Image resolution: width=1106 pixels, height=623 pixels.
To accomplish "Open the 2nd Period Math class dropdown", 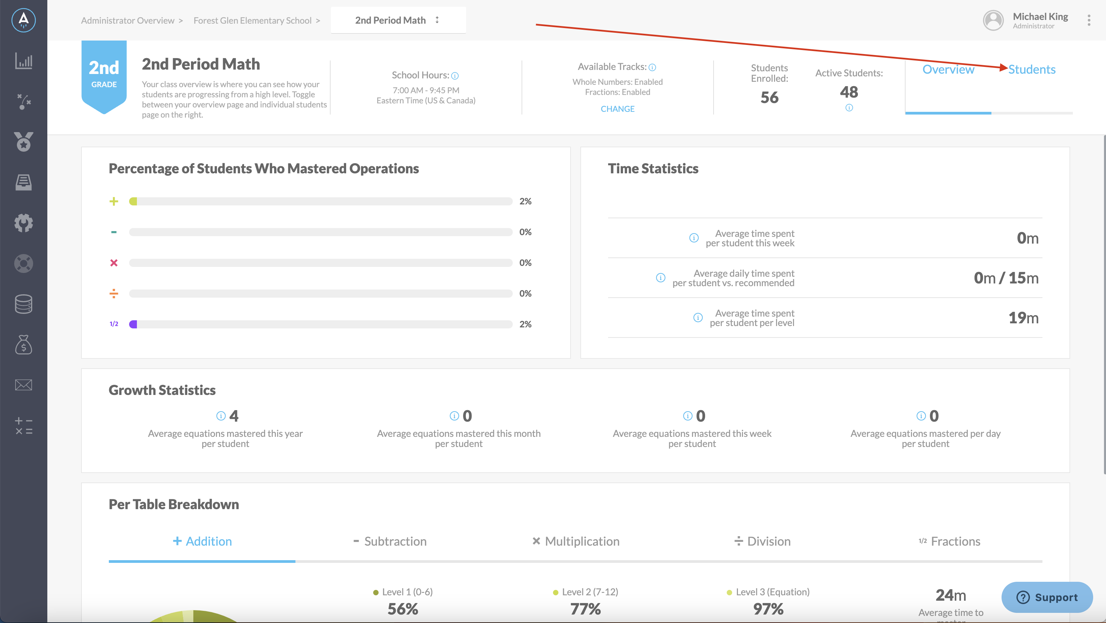I will coord(398,20).
